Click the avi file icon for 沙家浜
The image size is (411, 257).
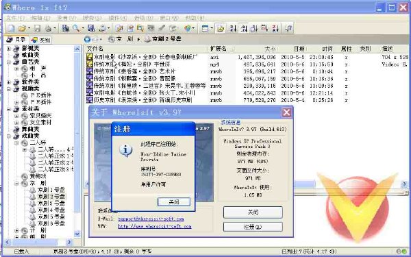tap(90, 57)
